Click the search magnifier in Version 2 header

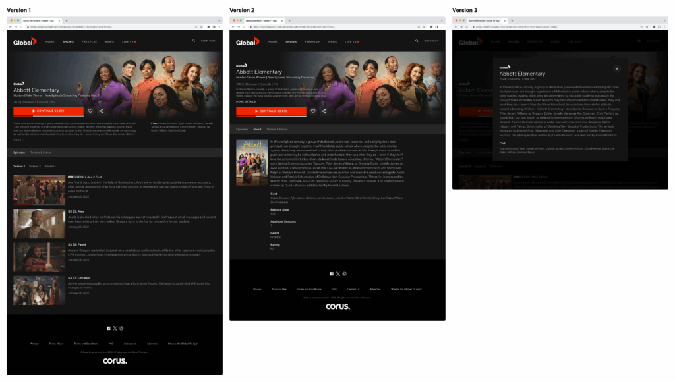(x=416, y=41)
